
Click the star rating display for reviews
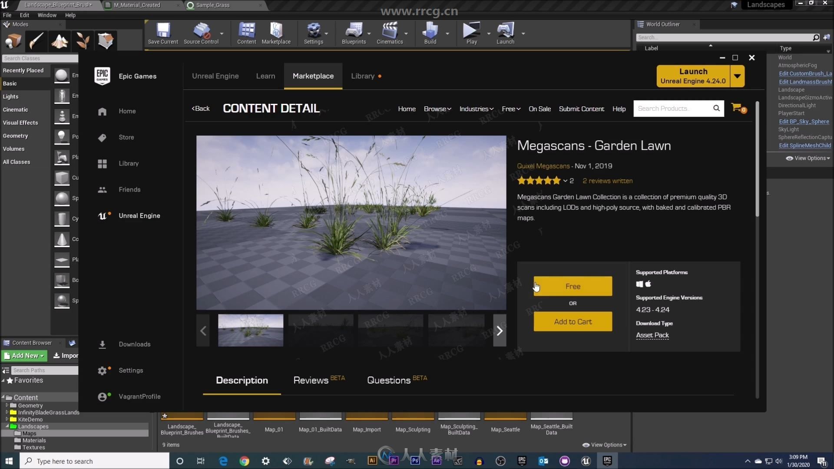[538, 180]
